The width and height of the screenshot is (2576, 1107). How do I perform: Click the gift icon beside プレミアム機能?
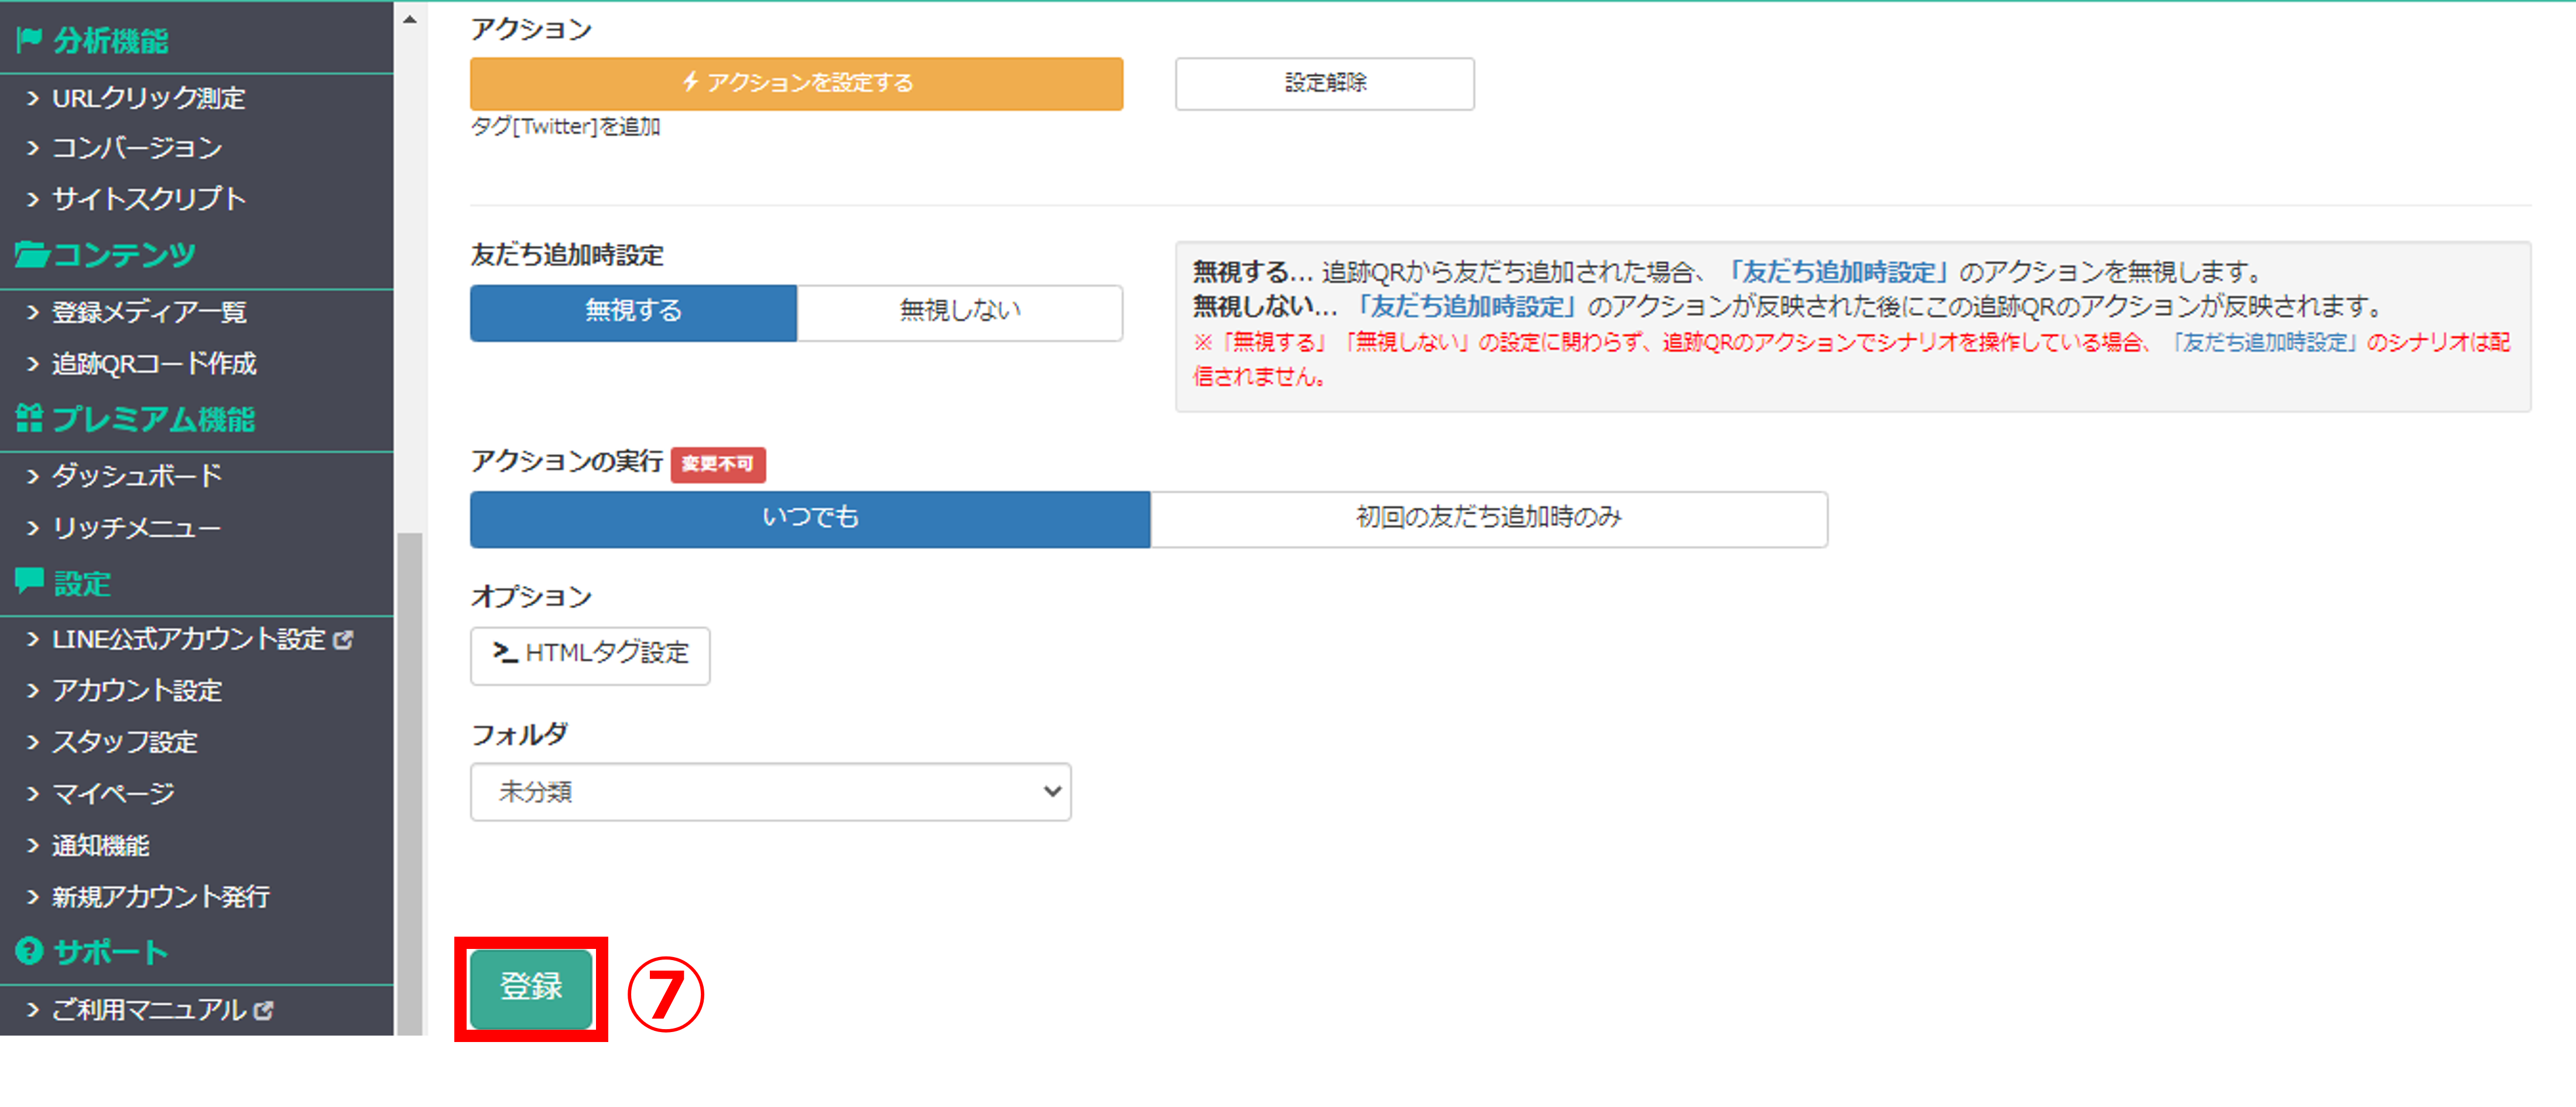[29, 419]
